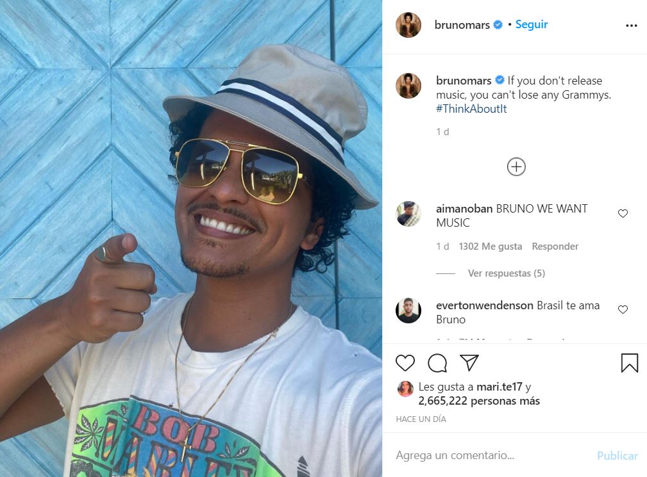Open the comment bubble icon

coord(437,363)
